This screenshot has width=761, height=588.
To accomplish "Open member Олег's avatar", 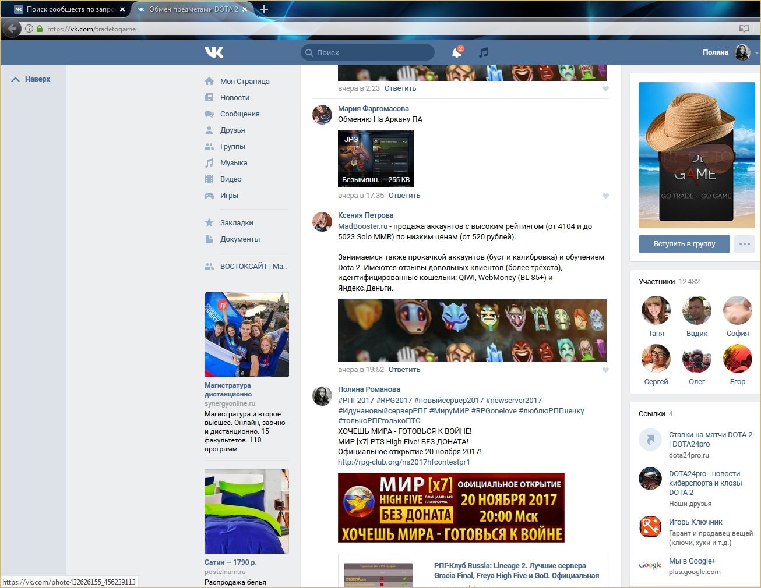I will [697, 359].
